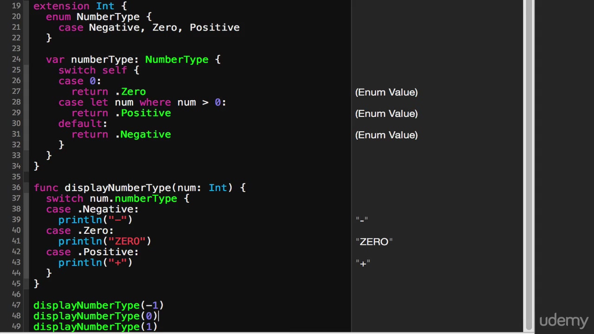Viewport: 594px width, 334px height.
Task: Click println("-") on line 39
Action: pos(95,220)
